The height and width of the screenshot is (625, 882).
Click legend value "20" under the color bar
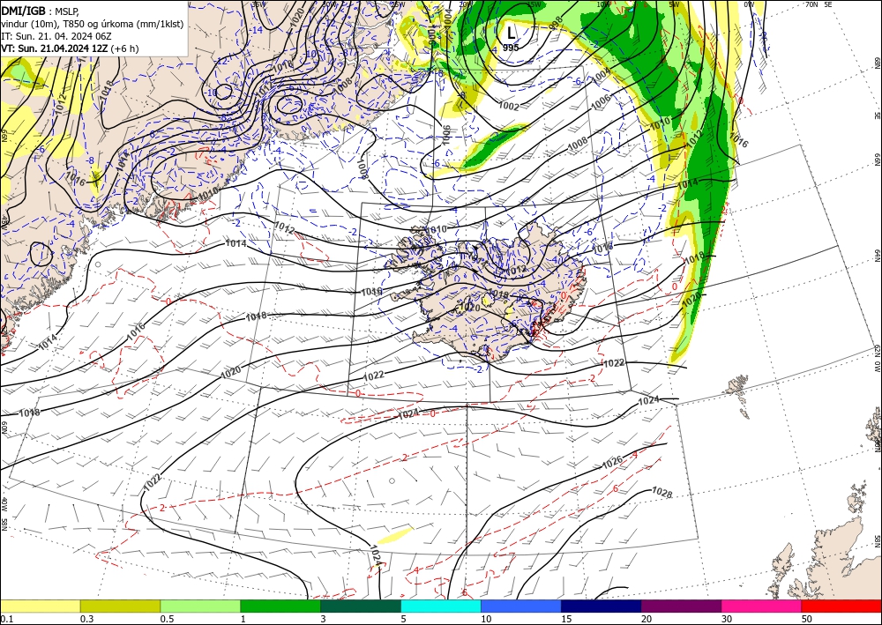click(x=647, y=619)
